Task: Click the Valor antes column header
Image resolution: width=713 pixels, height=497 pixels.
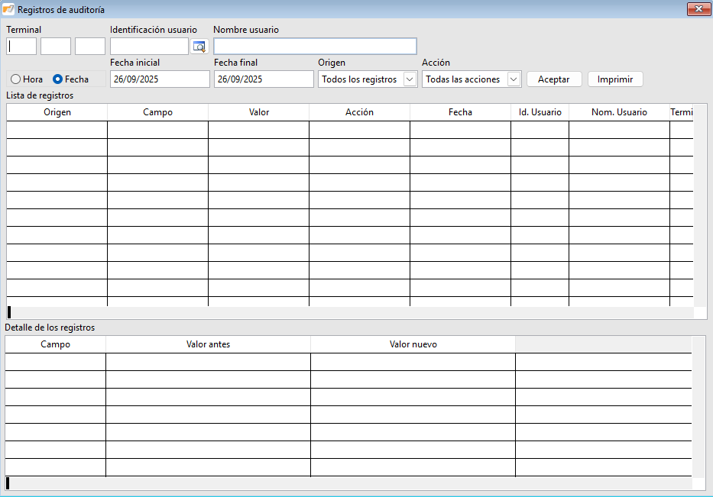Action: (208, 344)
